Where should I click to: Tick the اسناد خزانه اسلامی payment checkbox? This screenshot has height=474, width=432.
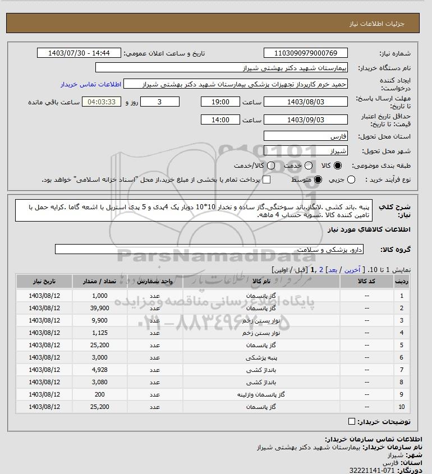(x=266, y=180)
